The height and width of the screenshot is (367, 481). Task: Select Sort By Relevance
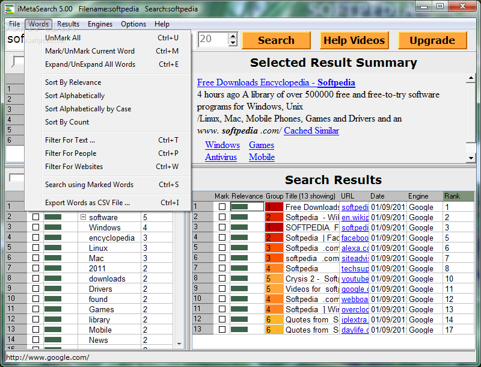point(108,82)
